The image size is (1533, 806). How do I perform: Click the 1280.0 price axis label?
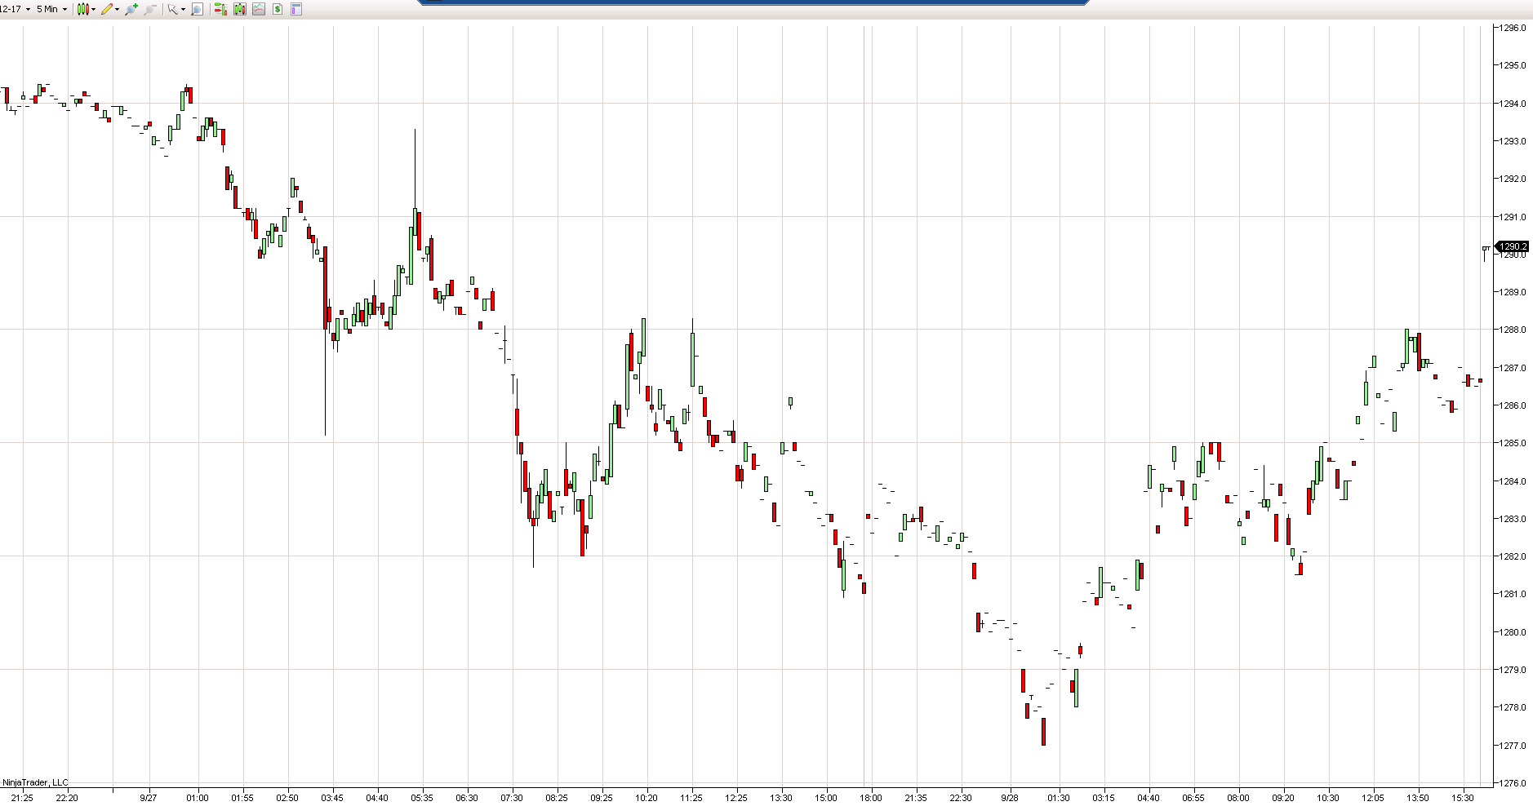coord(1513,632)
